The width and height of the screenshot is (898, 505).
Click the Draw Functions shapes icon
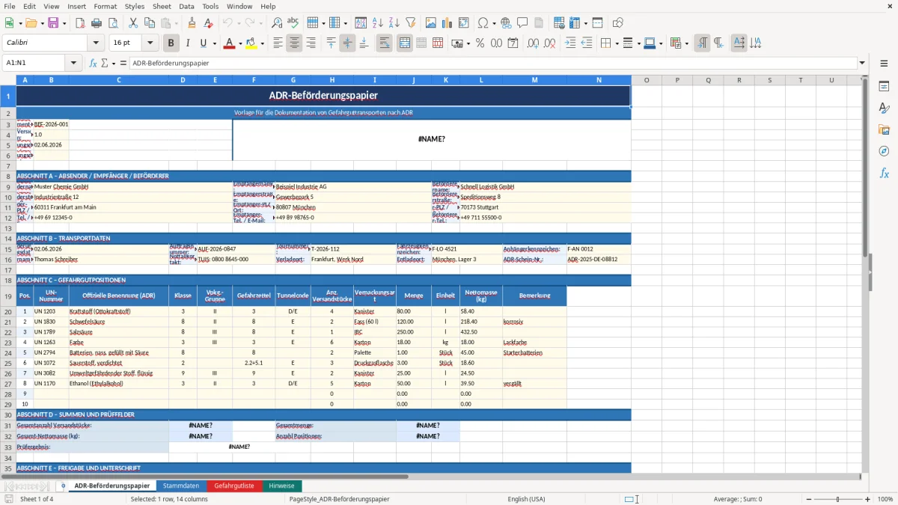618,23
